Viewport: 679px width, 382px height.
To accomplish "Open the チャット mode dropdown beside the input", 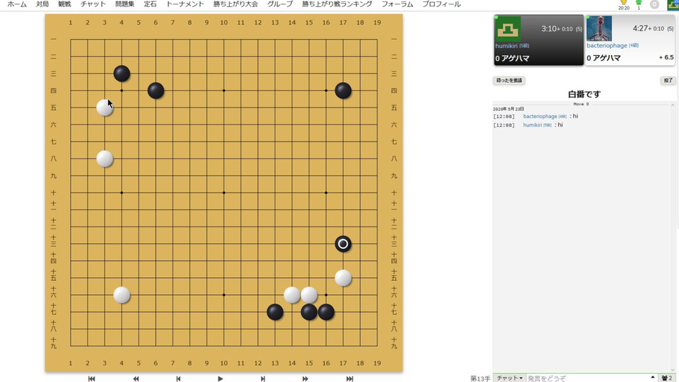I will [x=509, y=378].
